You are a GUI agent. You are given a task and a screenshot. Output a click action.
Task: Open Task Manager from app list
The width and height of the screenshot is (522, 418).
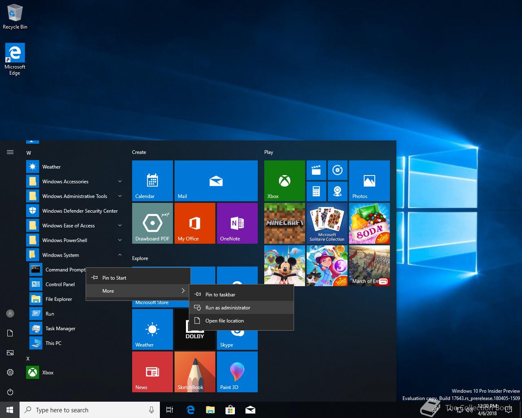coord(75,329)
